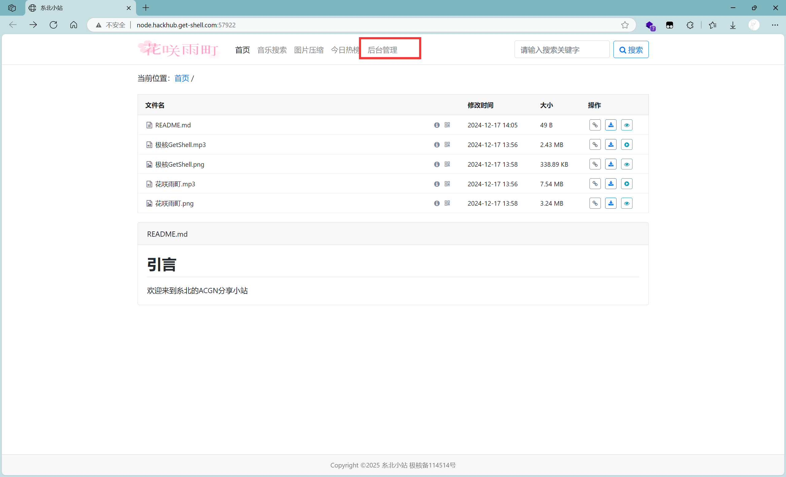The height and width of the screenshot is (477, 786).
Task: Open the README.md file
Action: 172,125
